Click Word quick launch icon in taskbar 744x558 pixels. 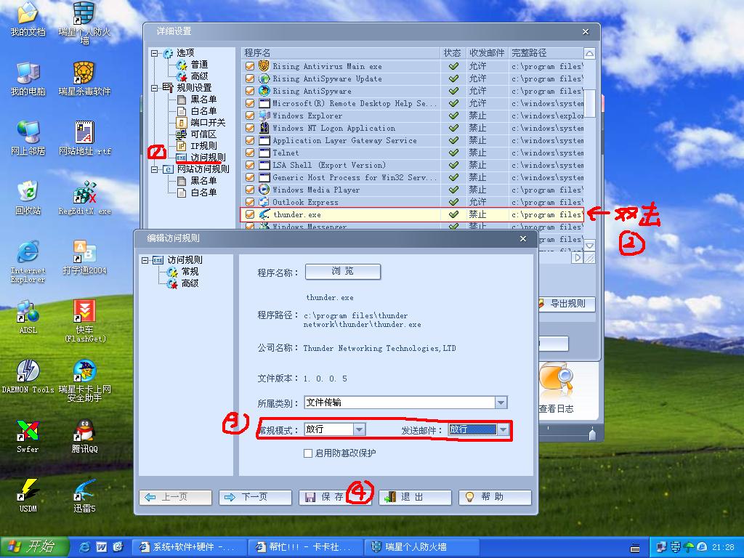(x=102, y=547)
